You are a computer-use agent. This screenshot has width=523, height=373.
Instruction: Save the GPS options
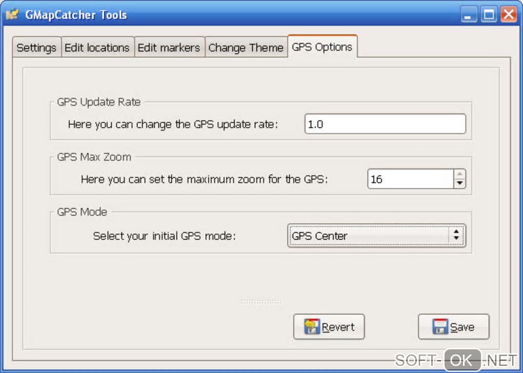click(454, 327)
